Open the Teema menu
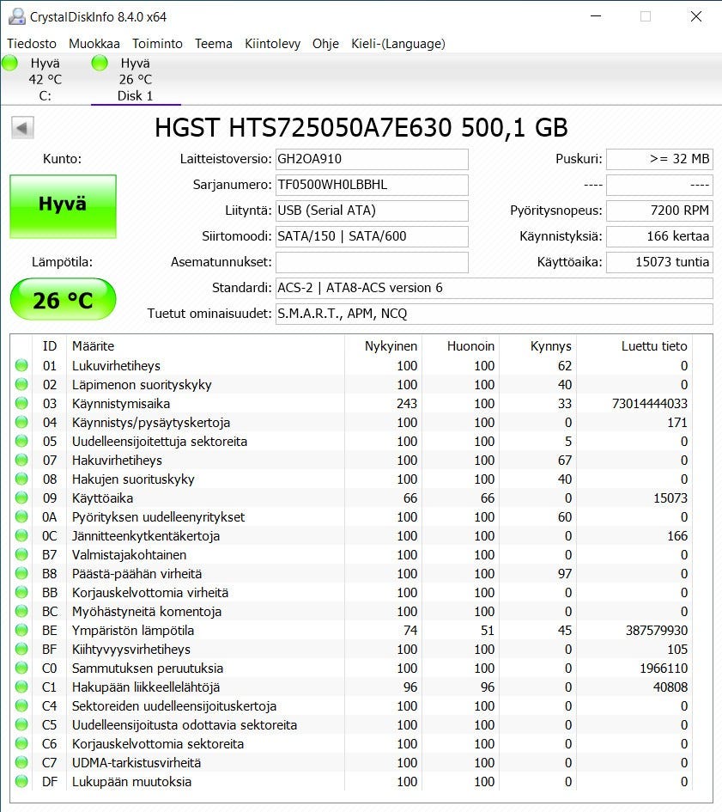The image size is (722, 812). tap(213, 44)
